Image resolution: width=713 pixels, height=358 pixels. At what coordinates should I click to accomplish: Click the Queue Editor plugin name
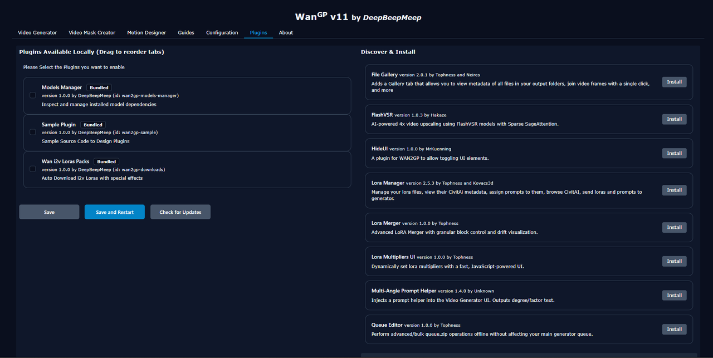point(387,325)
